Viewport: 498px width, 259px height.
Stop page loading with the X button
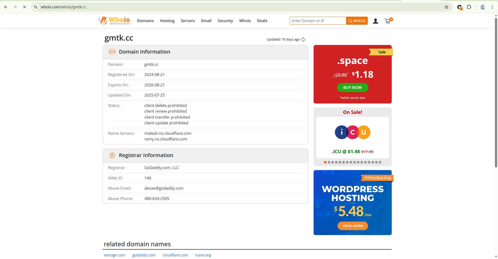pyautogui.click(x=24, y=7)
